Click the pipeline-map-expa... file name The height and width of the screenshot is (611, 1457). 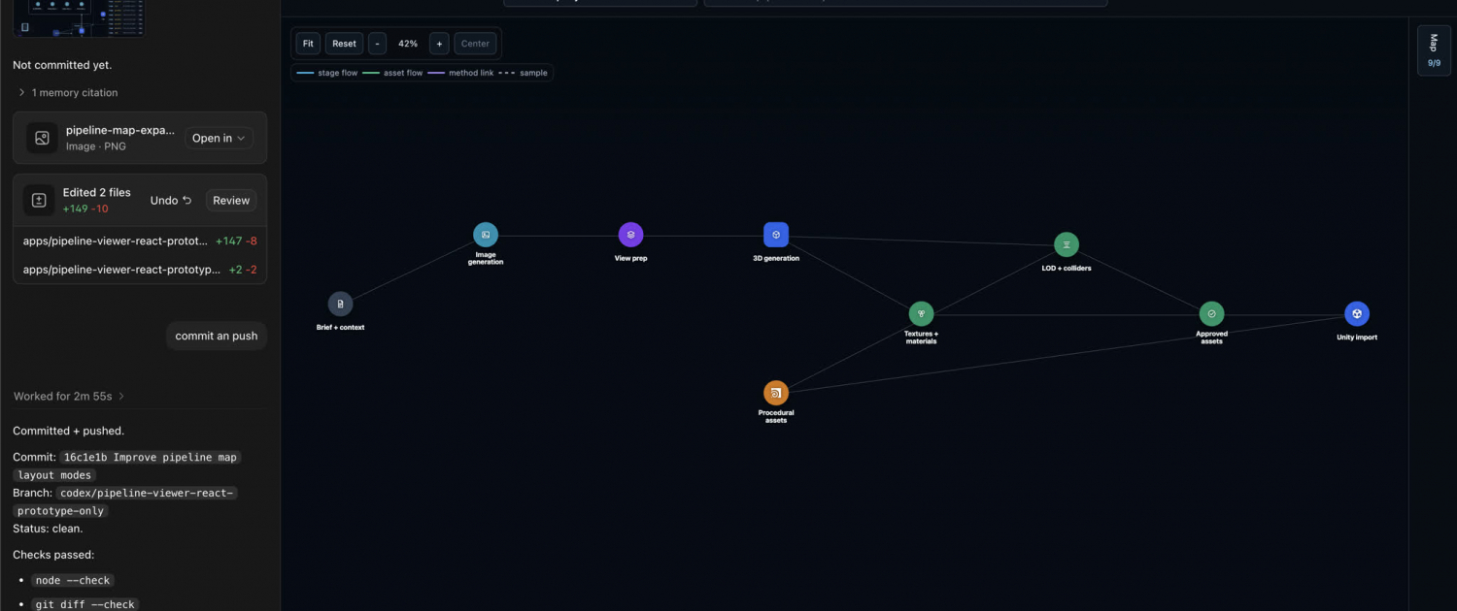(120, 130)
